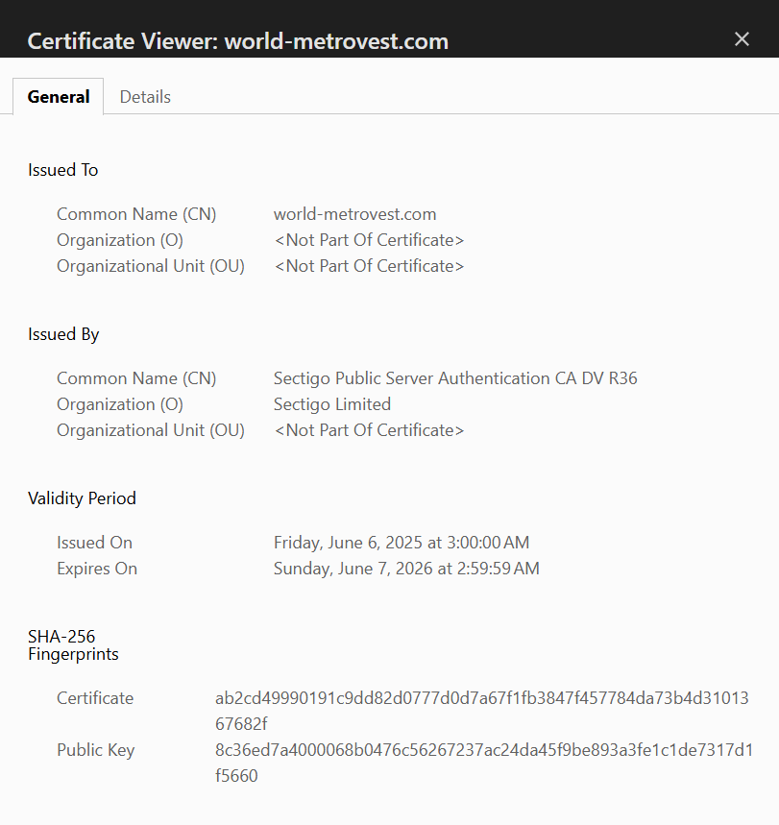
Task: Click the Sectigo Limited organization value
Action: (x=332, y=404)
